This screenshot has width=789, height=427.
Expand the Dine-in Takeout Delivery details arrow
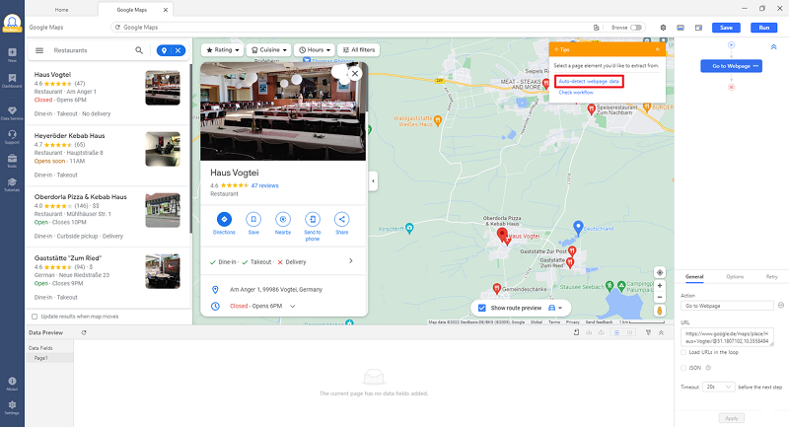click(351, 261)
